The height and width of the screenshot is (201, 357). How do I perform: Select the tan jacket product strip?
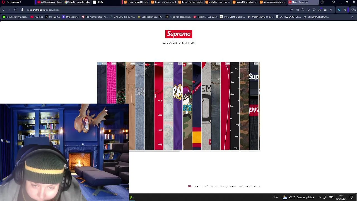(130, 106)
